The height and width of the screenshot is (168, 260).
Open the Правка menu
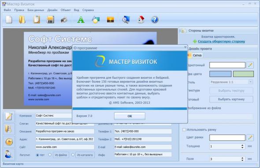19,10
